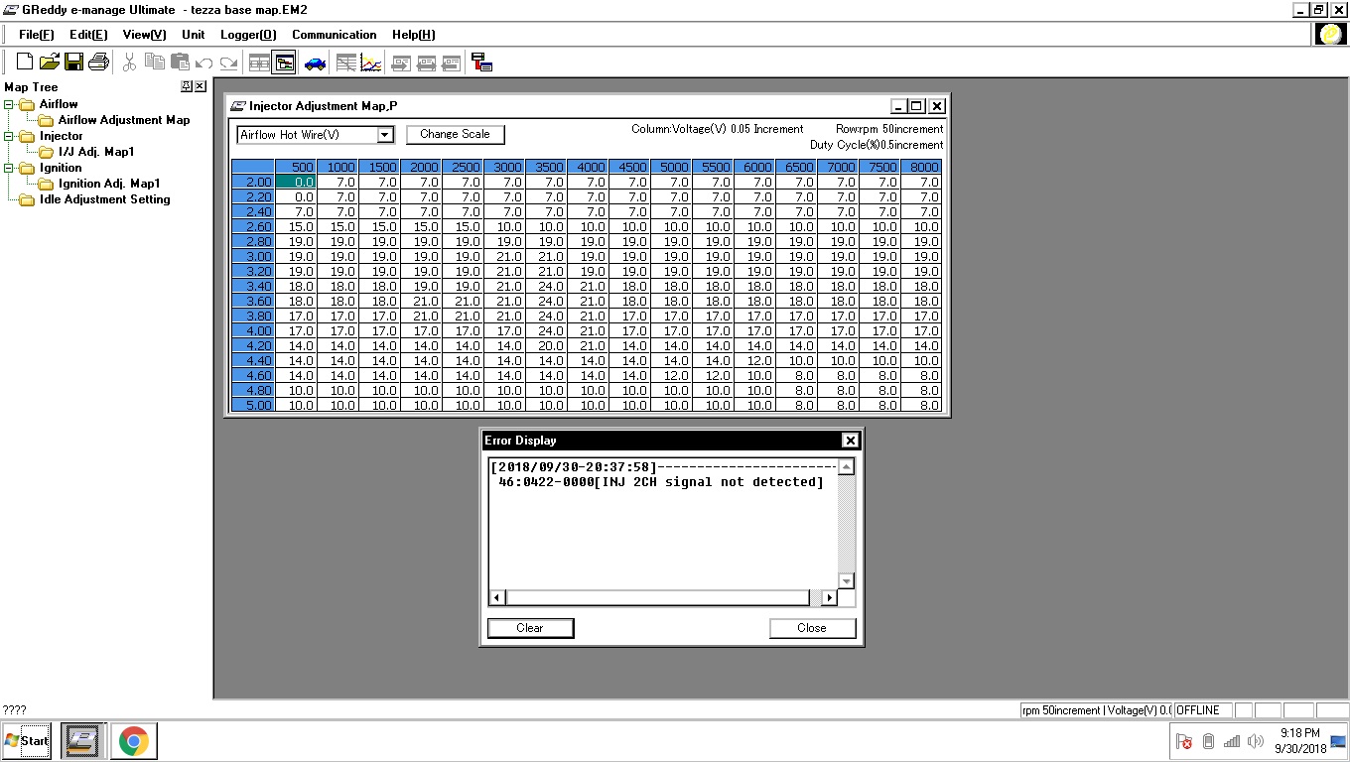
Task: Click the OFFLINE status bar indicator
Action: pos(1202,710)
